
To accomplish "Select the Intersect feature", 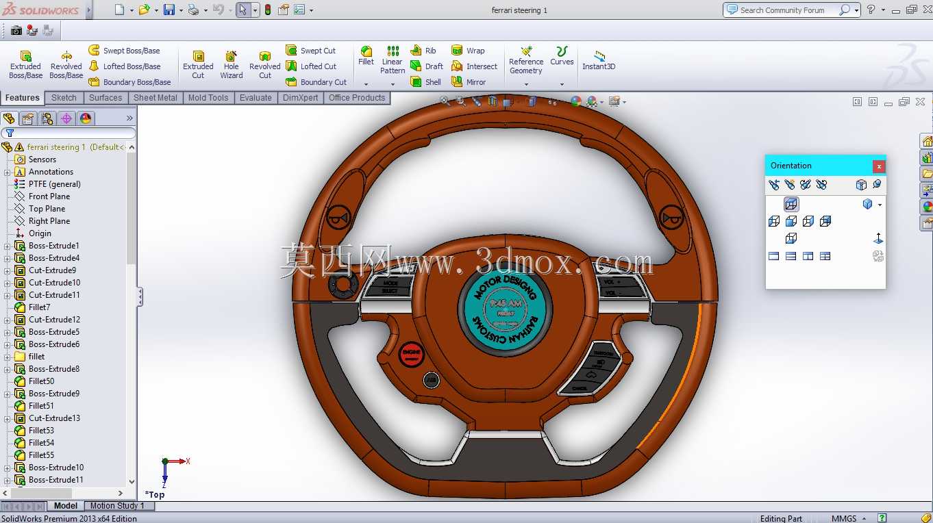I will [474, 66].
